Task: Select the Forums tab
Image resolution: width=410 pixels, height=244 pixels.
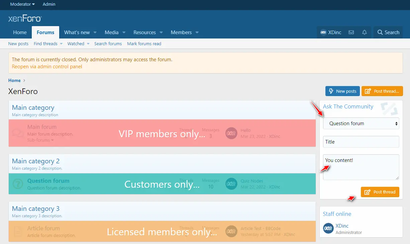Action: point(45,32)
